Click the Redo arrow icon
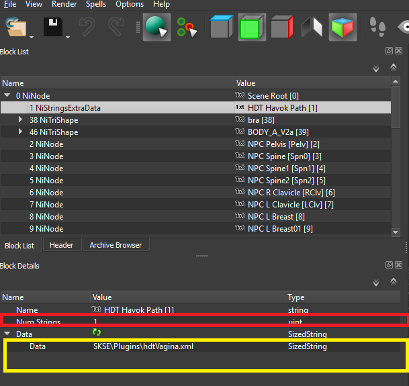This screenshot has width=409, height=386. tap(116, 27)
